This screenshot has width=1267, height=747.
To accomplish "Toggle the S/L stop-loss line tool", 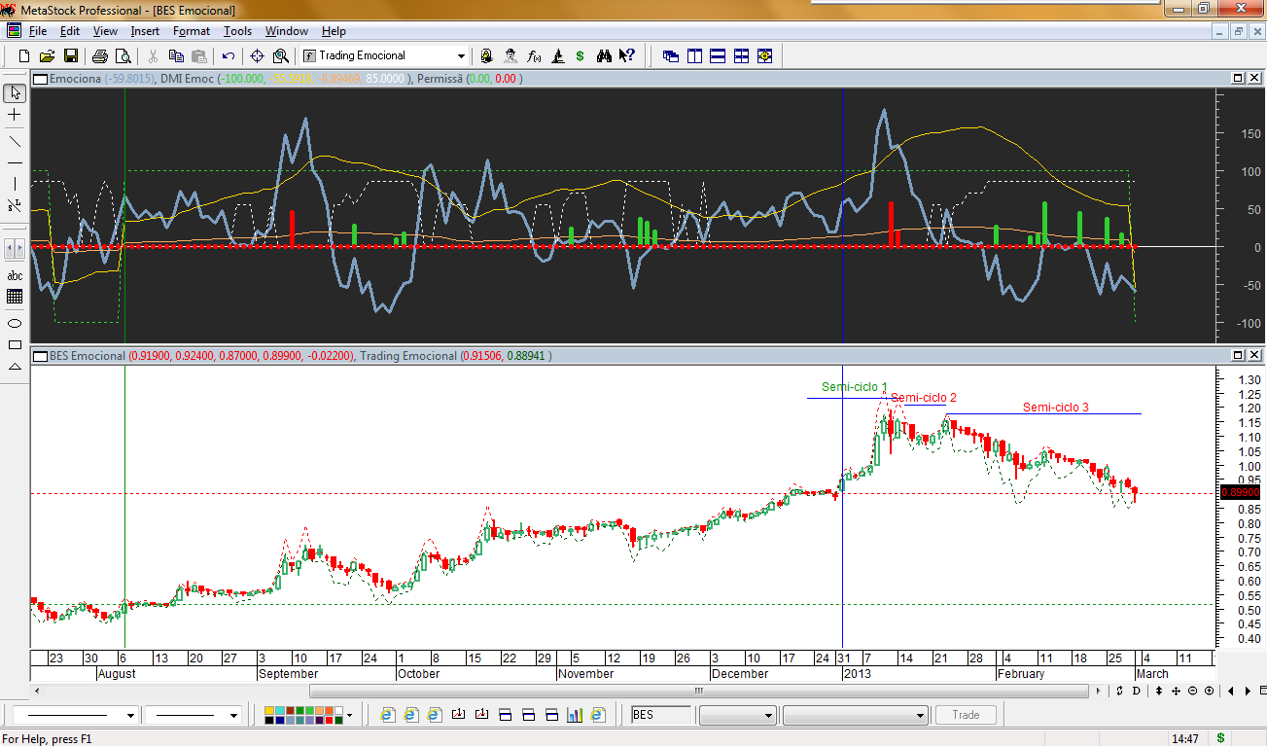I will (15, 206).
